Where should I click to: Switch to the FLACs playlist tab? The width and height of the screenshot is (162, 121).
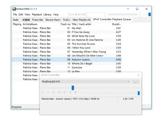pos(66,20)
